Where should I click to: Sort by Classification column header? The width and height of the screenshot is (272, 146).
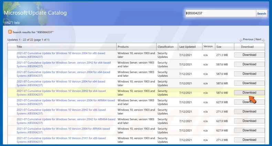[x=166, y=47]
